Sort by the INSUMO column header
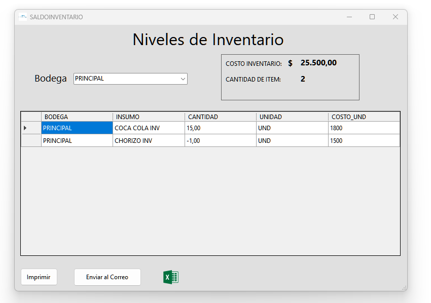Viewport: 431px width, 303px height. click(x=147, y=116)
